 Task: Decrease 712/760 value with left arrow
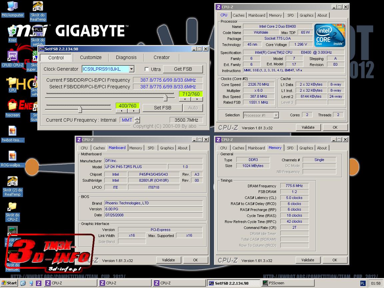pos(185,99)
